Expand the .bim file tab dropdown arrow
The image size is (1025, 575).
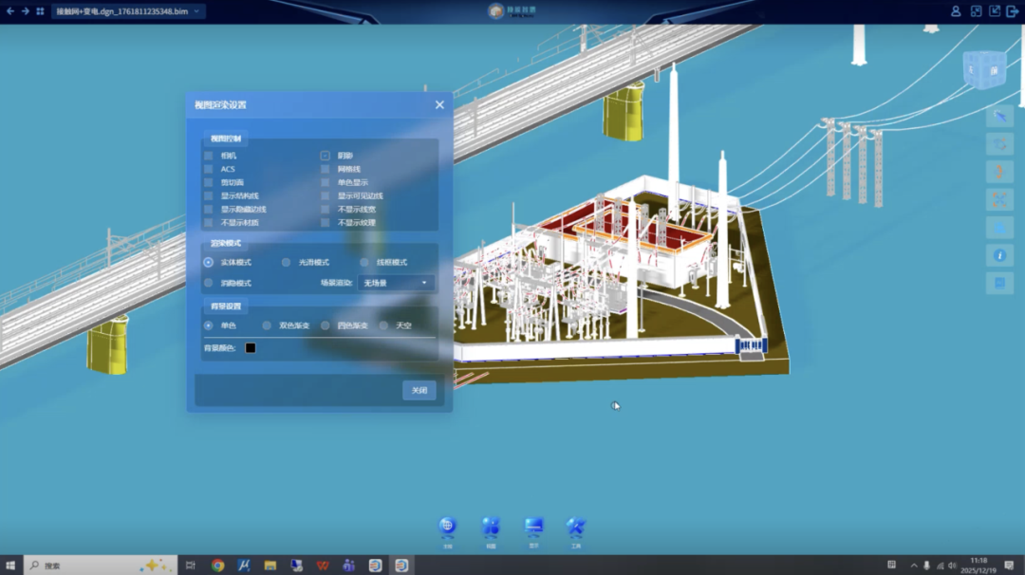pyautogui.click(x=196, y=11)
